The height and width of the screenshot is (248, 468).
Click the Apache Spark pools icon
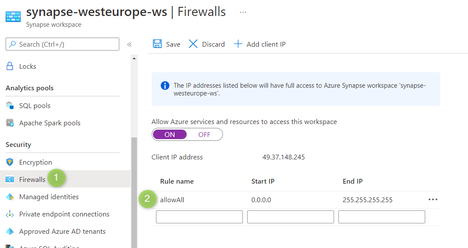coord(10,123)
